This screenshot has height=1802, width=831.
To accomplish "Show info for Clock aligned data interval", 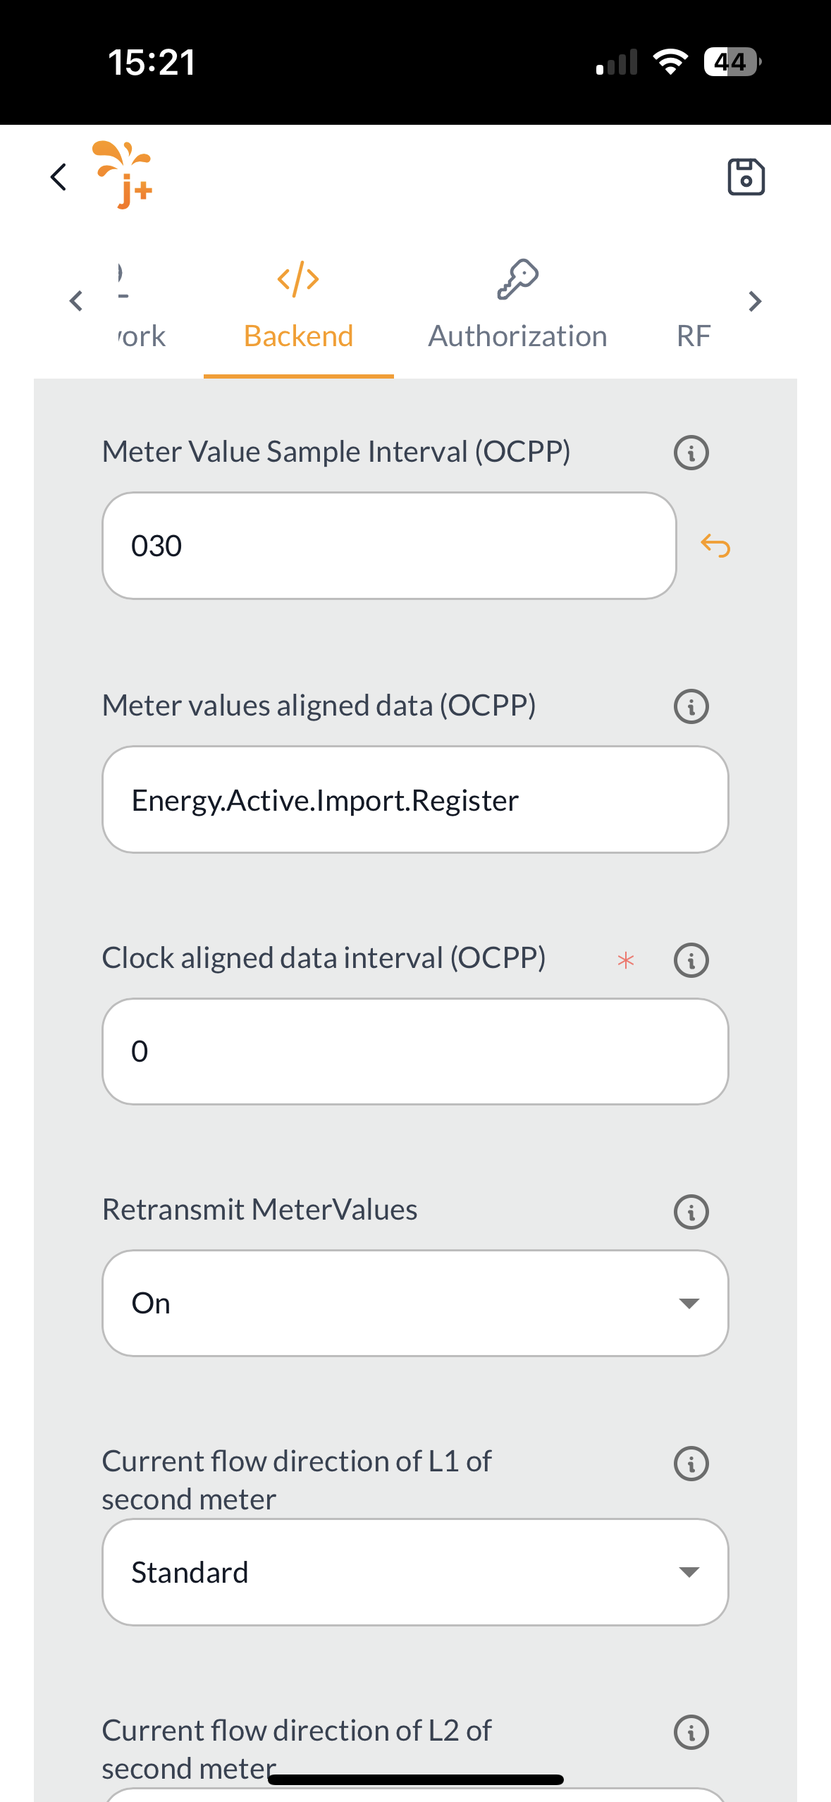I will coord(691,960).
